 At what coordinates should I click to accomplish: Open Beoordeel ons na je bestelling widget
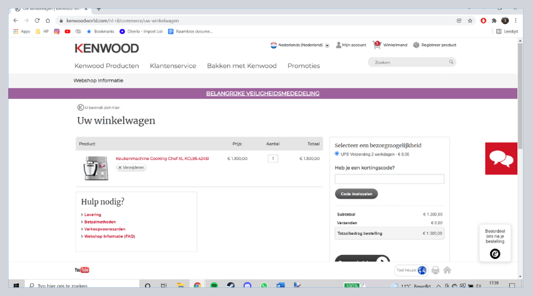point(495,243)
